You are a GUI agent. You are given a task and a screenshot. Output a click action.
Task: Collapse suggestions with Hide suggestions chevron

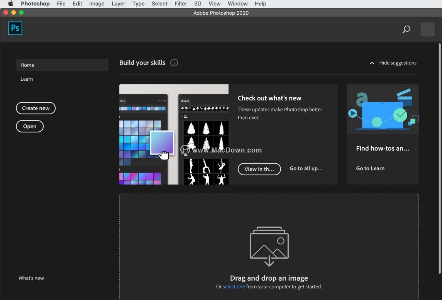(x=372, y=63)
